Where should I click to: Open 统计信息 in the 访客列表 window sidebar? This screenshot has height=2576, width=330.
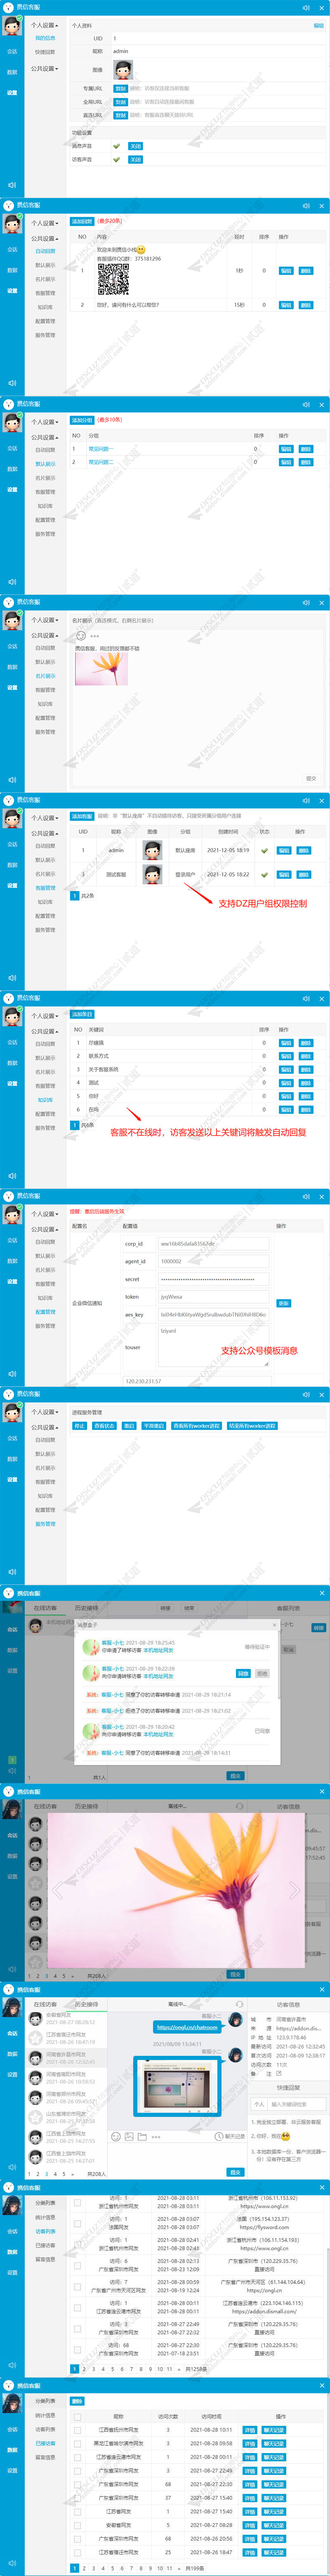tap(45, 2217)
